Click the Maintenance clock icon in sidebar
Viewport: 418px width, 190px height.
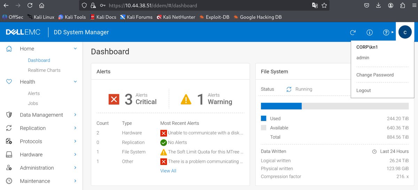pos(9,181)
